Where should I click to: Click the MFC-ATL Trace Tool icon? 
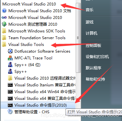(x=10, y=58)
